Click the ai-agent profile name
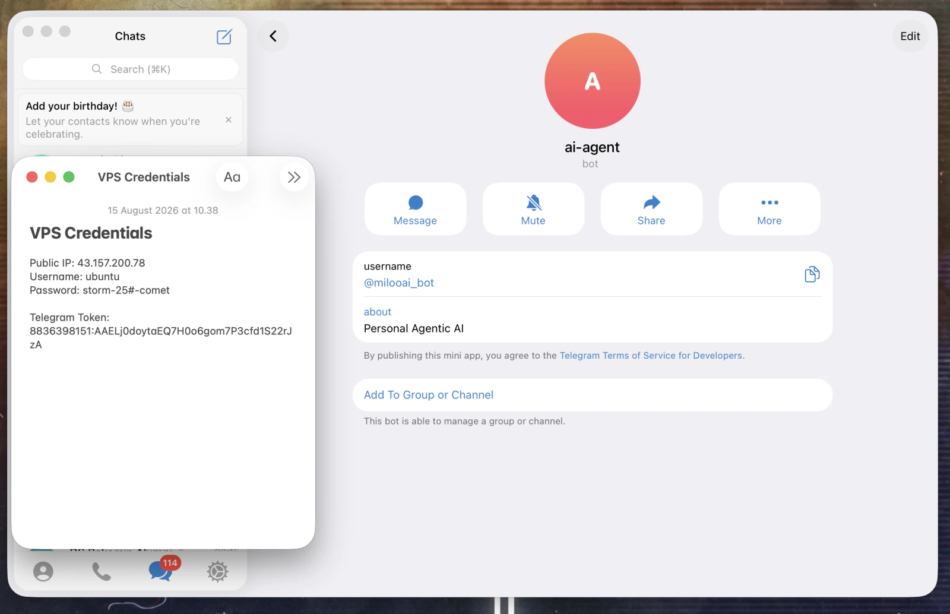The height and width of the screenshot is (614, 950). [592, 147]
